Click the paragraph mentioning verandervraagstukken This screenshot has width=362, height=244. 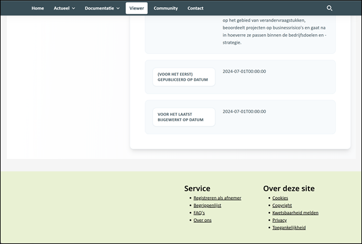pos(274,31)
